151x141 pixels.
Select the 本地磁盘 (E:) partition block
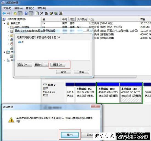(x=131, y=93)
